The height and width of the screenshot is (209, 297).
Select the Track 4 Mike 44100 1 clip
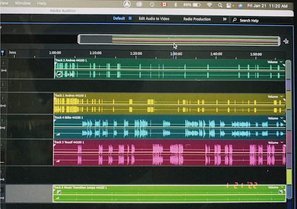pyautogui.click(x=169, y=127)
